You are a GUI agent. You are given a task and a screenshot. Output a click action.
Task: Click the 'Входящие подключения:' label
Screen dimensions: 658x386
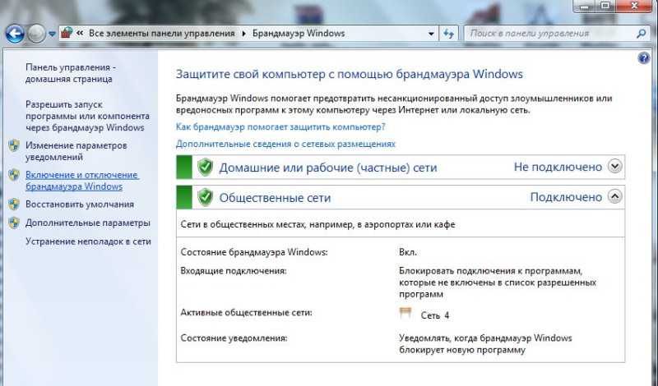click(x=234, y=271)
